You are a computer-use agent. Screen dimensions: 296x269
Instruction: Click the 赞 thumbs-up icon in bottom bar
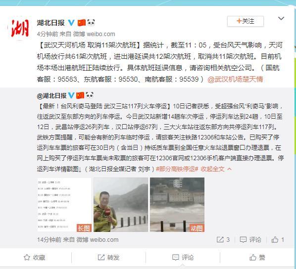point(253,257)
